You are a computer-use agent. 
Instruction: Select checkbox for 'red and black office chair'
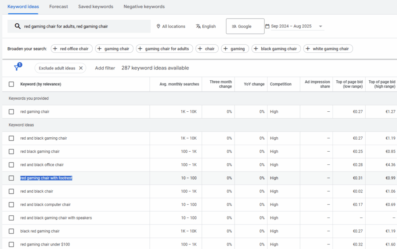[x=11, y=165]
